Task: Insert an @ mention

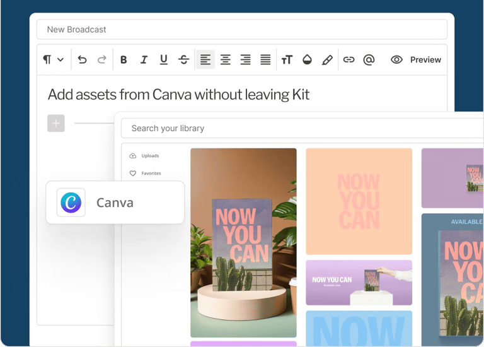Action: [x=369, y=60]
